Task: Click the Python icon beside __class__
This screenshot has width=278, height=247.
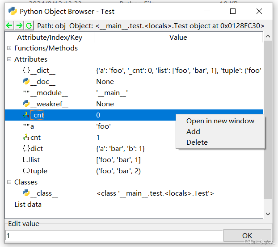Action: coord(26,193)
